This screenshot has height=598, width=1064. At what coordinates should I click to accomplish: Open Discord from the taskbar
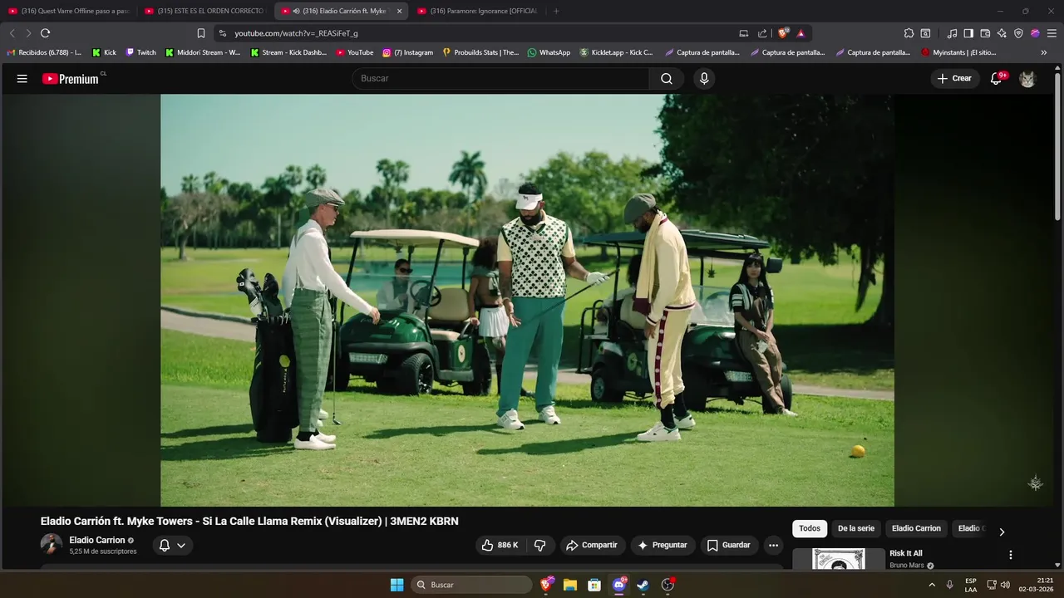click(619, 585)
